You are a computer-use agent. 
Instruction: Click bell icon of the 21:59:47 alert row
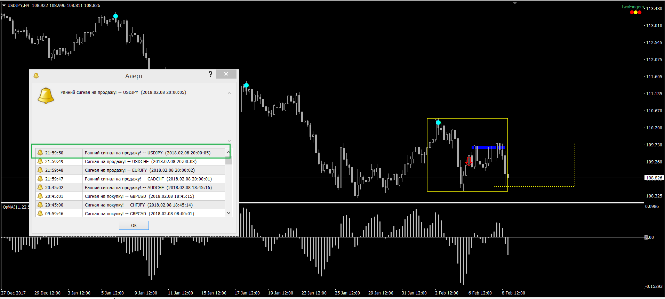coord(40,179)
